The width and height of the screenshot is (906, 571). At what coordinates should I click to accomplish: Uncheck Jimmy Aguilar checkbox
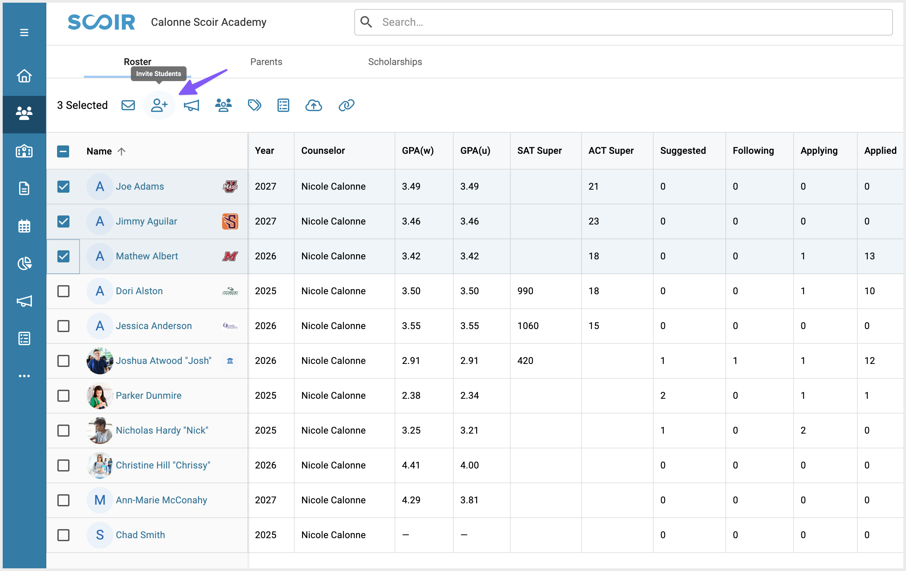pyautogui.click(x=63, y=221)
